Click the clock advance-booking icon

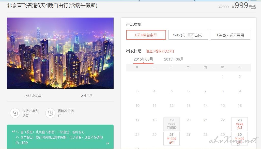coord(50,113)
